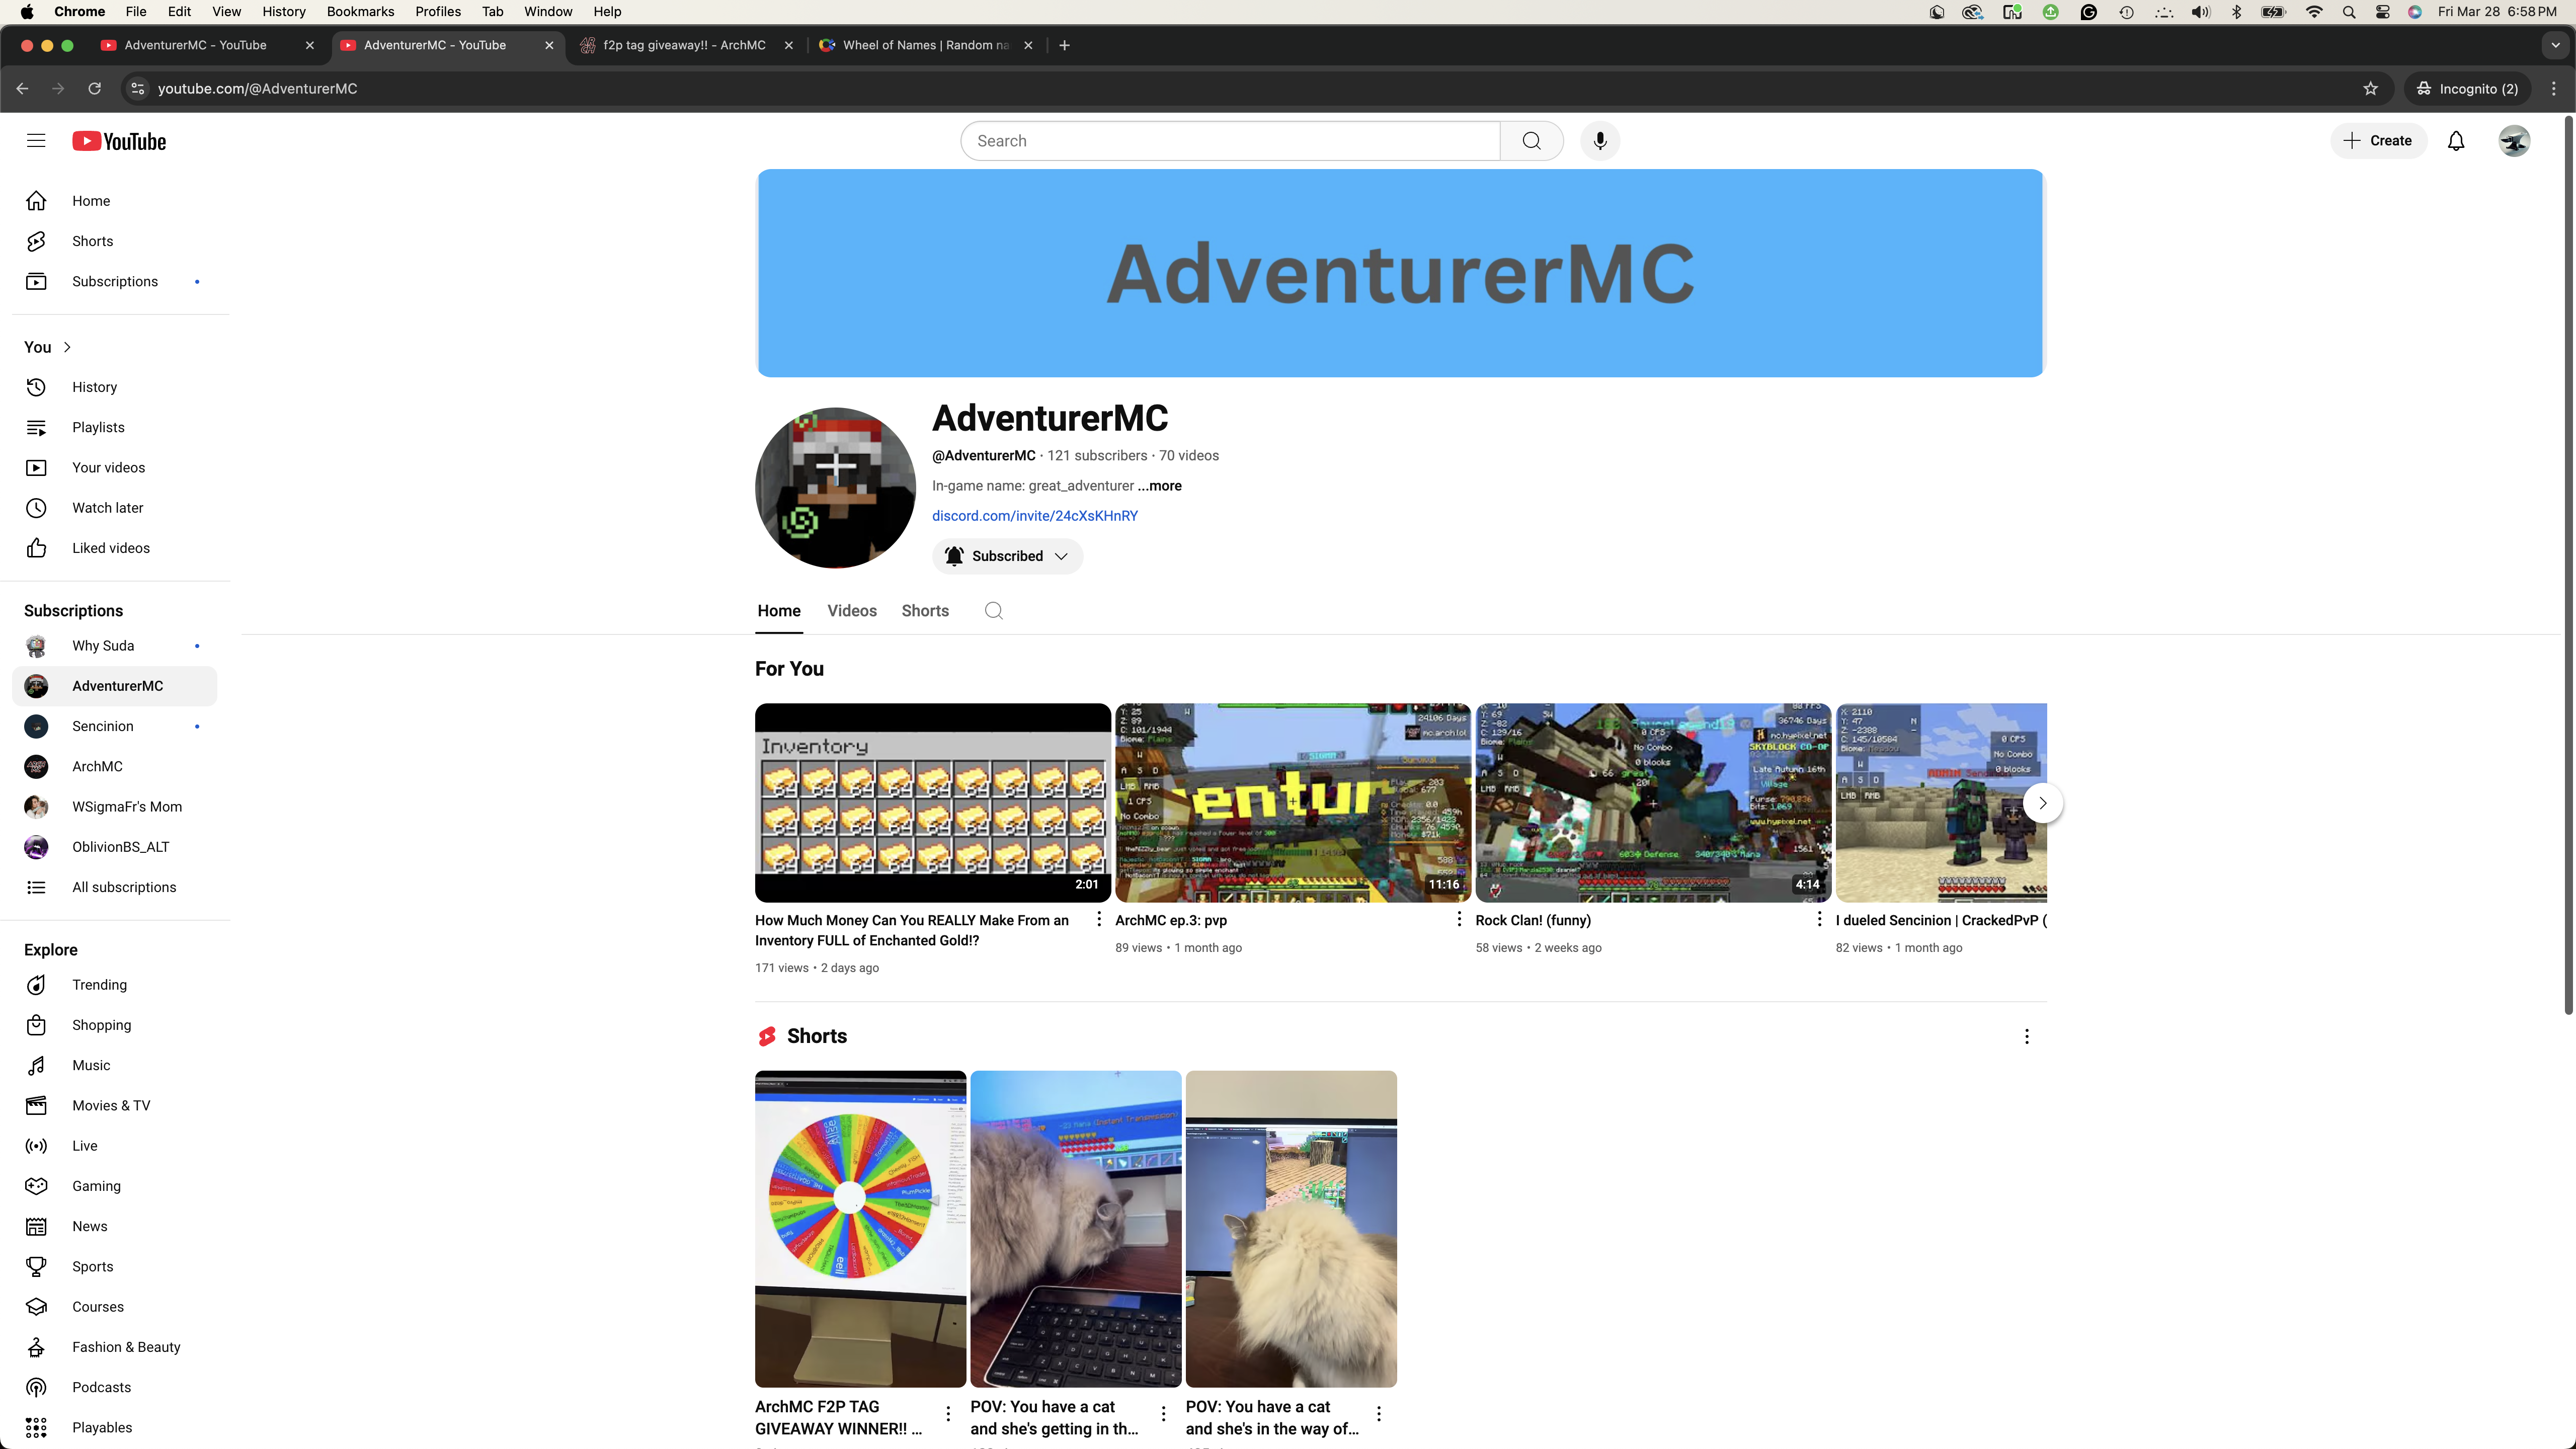This screenshot has width=2576, height=1449.
Task: Open Podcasts in Explore
Action: click(115, 1387)
